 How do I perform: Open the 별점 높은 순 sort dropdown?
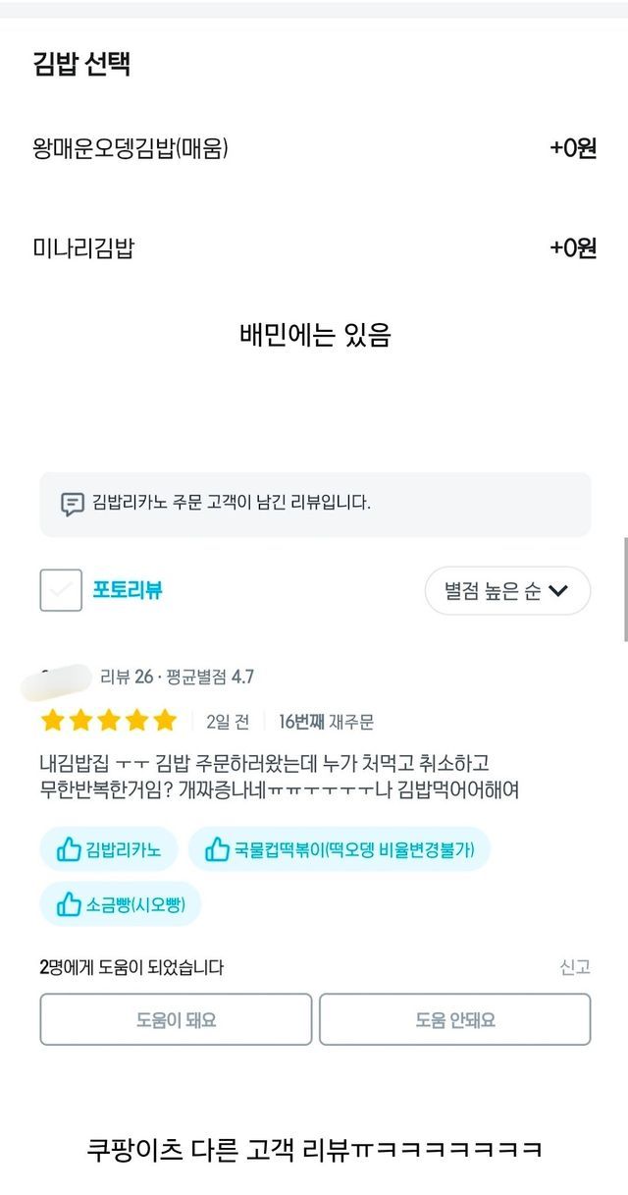point(506,591)
